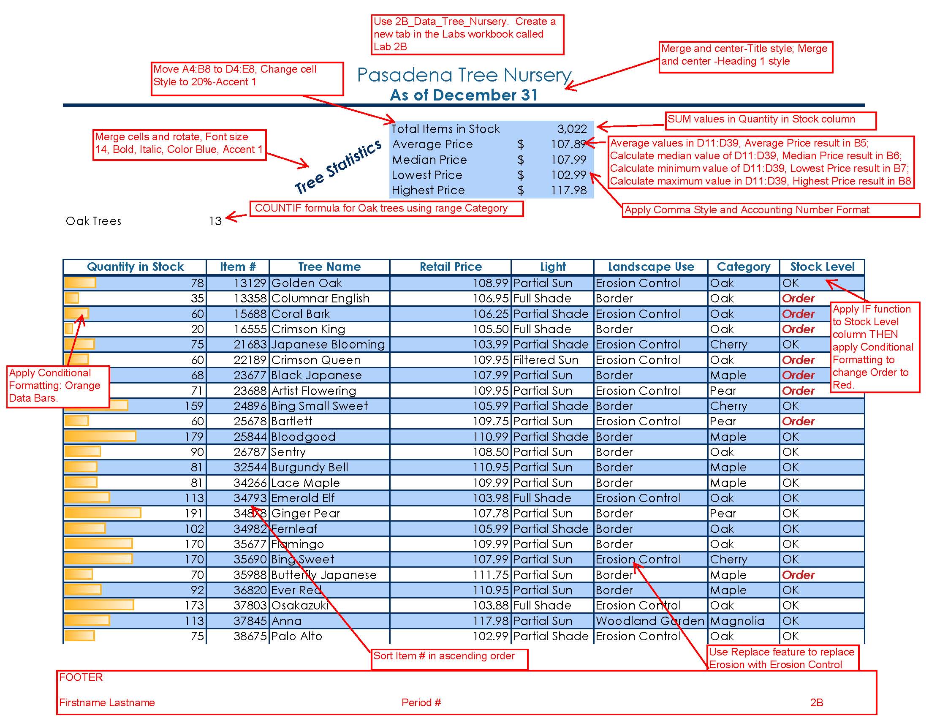
Task: Click the Firstname Lastname footer text
Action: pos(107,702)
